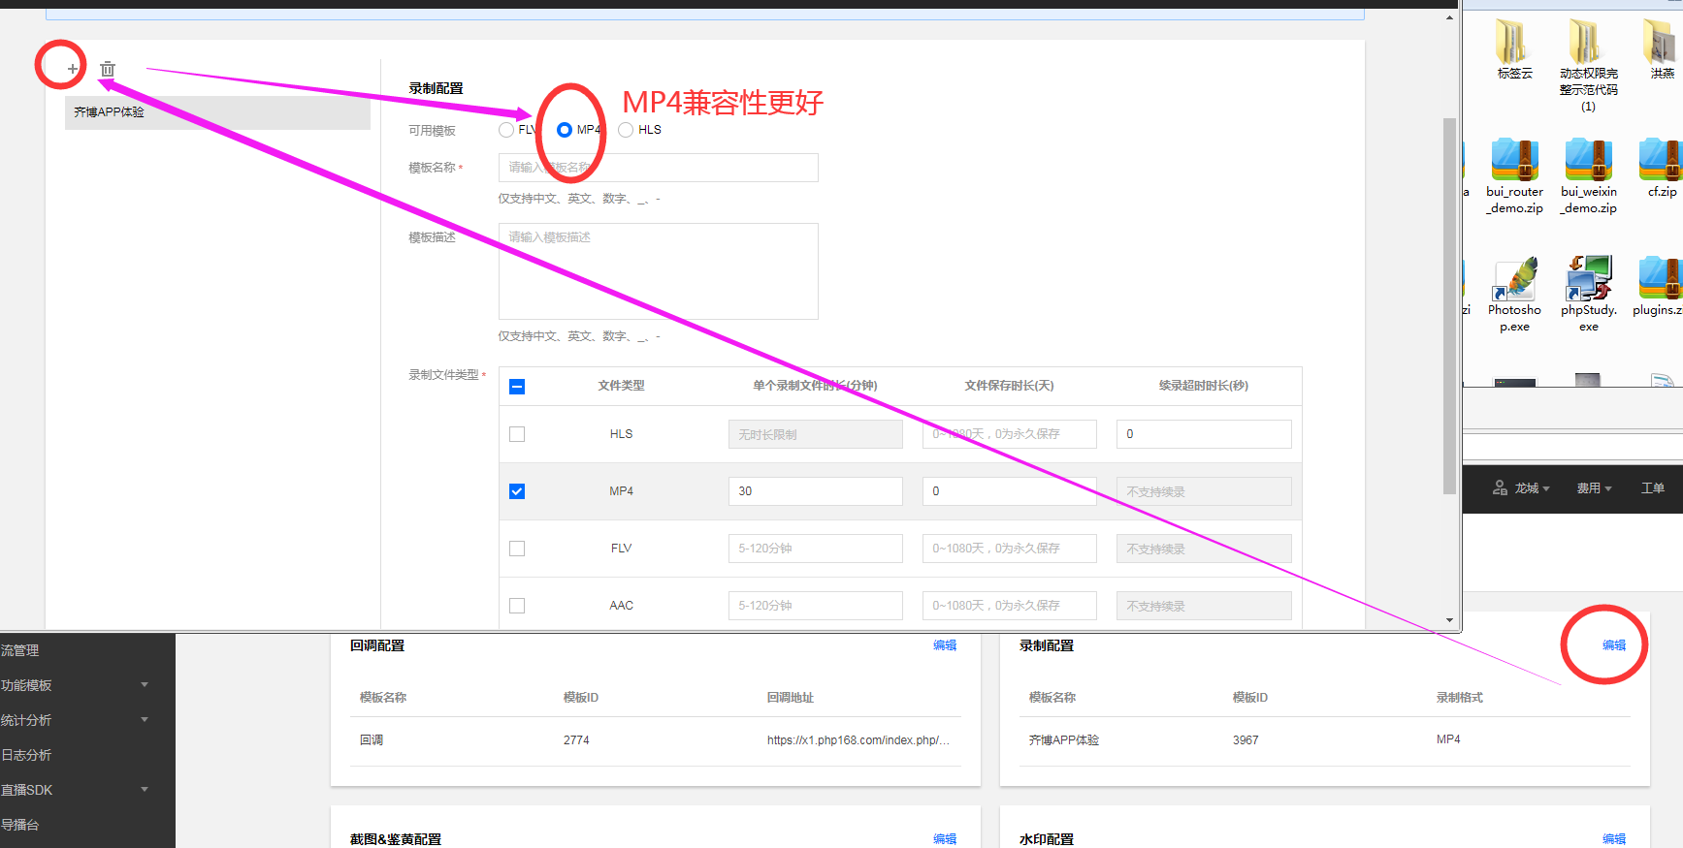The height and width of the screenshot is (848, 1683).
Task: Expand the 功能模板 sidebar menu
Action: (76, 685)
